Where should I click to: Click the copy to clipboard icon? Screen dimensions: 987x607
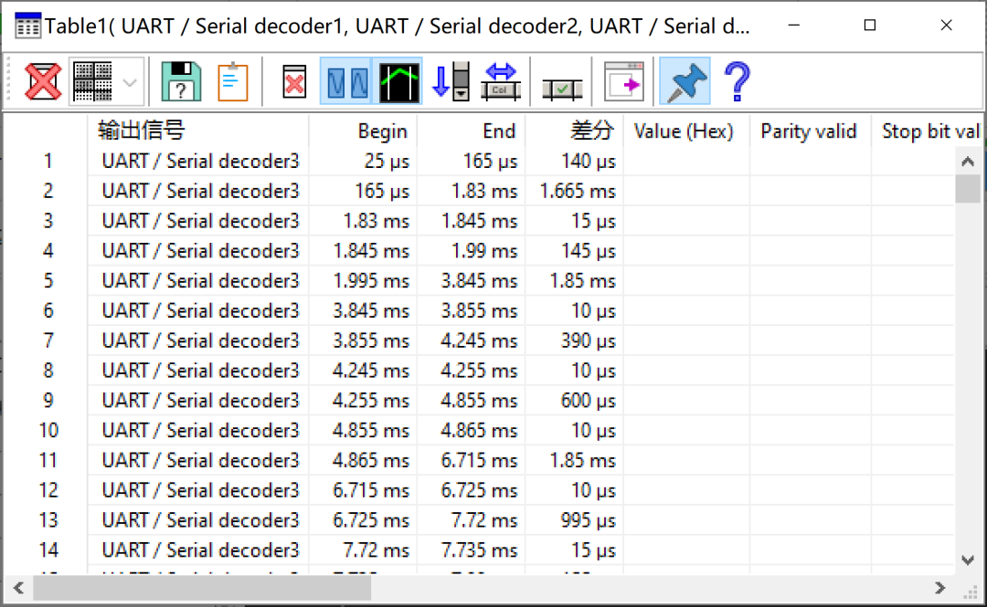pyautogui.click(x=232, y=81)
